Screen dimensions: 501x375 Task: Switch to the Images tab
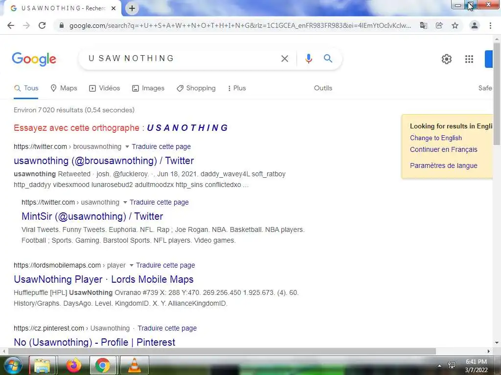(148, 88)
